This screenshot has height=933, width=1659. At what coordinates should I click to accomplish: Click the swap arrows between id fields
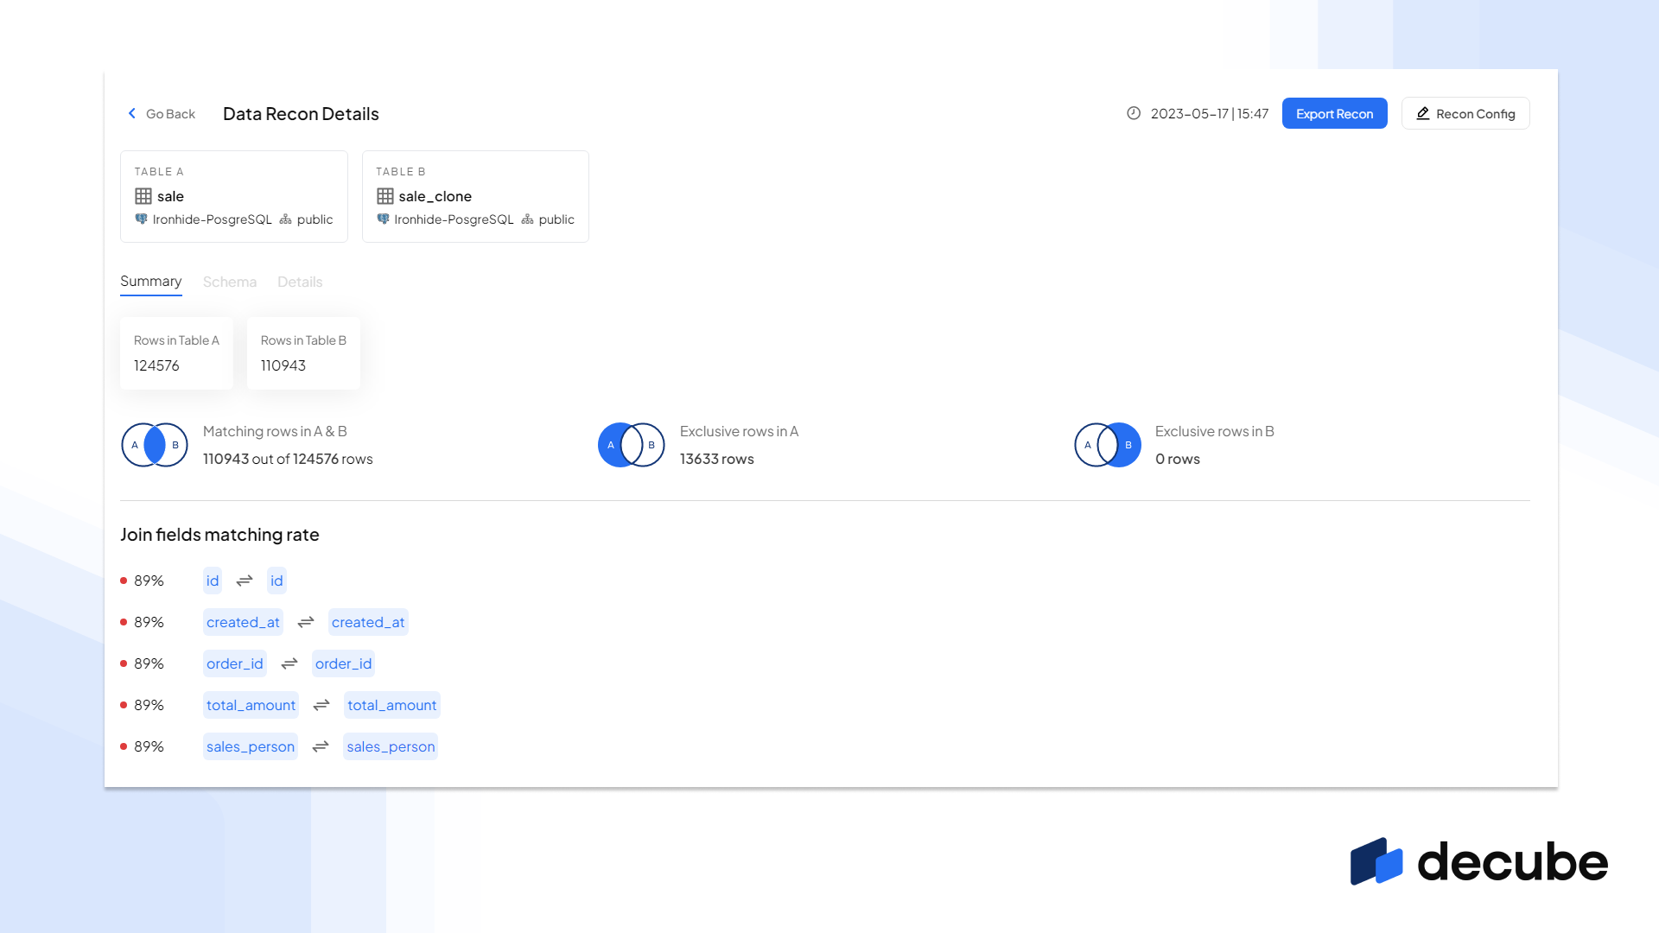pos(245,581)
